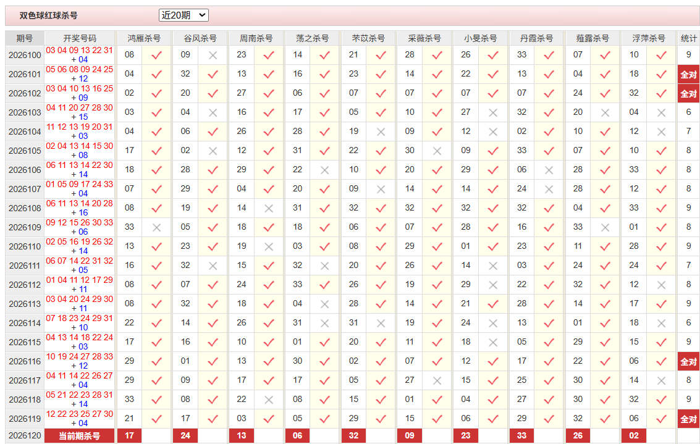Click the cross mark for 蒹露杀号 in row 2026109
Viewport: 700px width, 444px height.
tap(605, 228)
